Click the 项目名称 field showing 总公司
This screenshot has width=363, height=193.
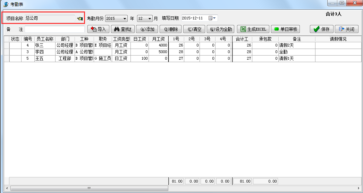[x=49, y=18]
